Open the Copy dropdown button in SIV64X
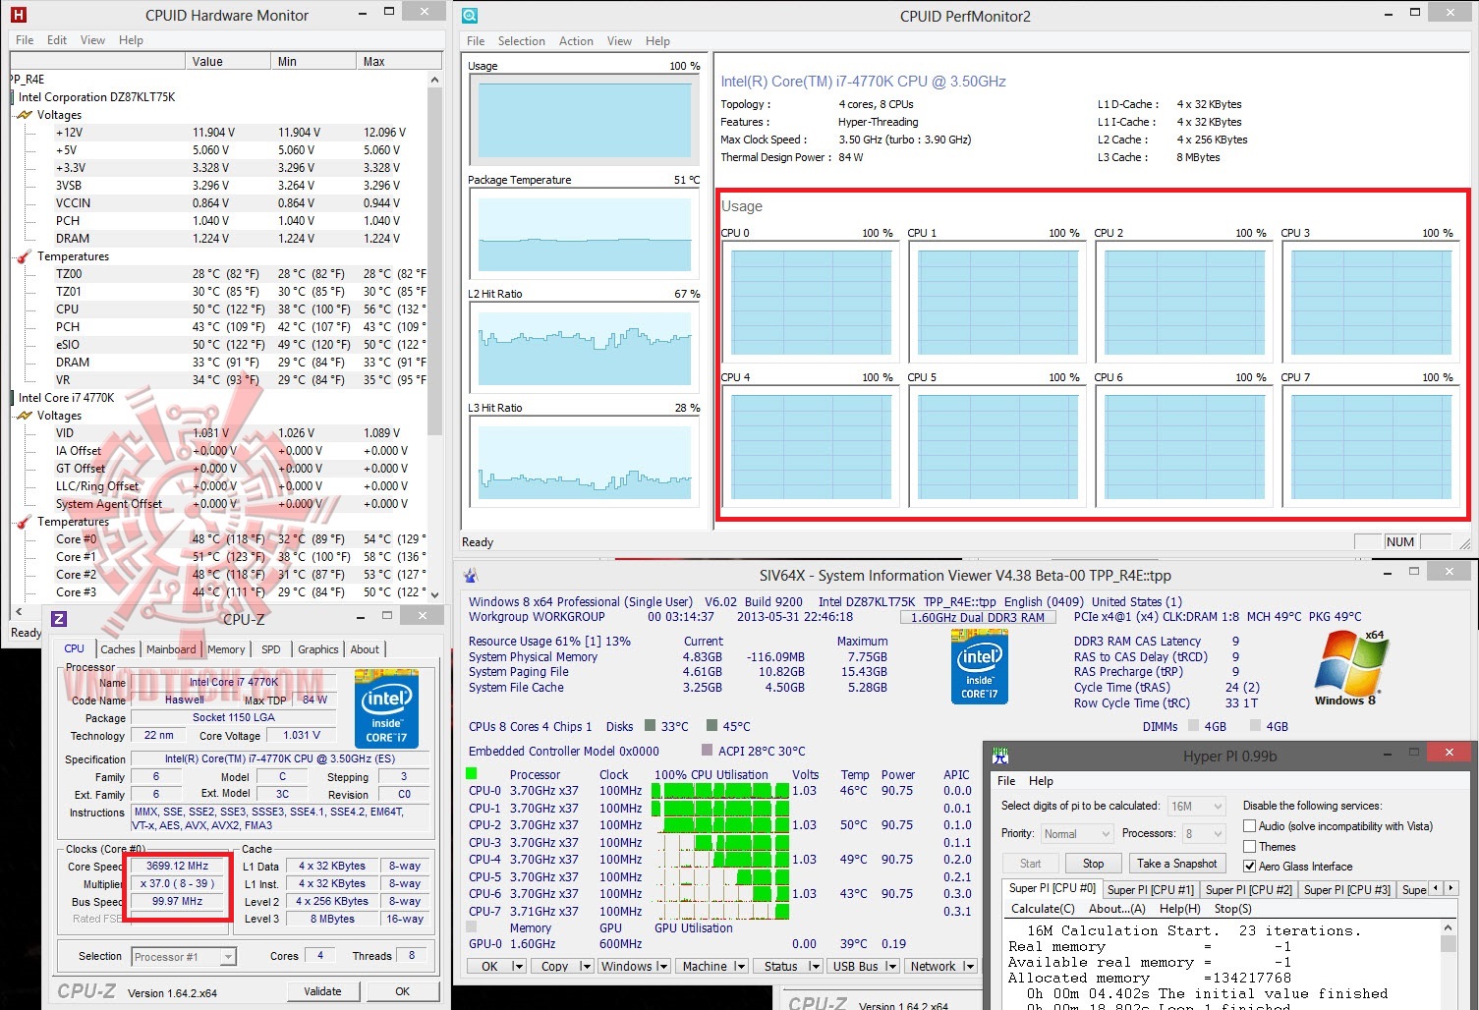 [561, 966]
